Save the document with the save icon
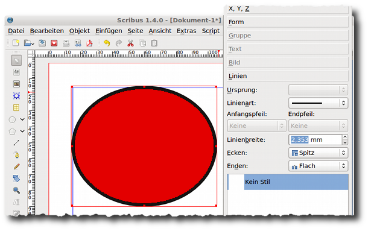Screen dimensions: 368x231 (42, 43)
